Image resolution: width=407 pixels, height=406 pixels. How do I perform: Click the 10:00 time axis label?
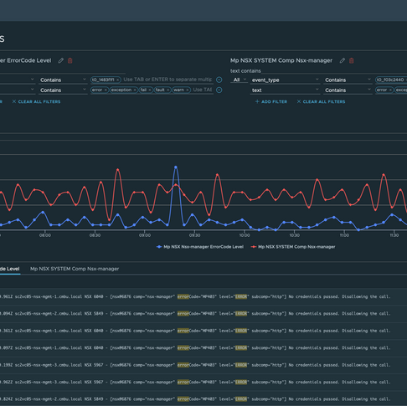(x=245, y=235)
